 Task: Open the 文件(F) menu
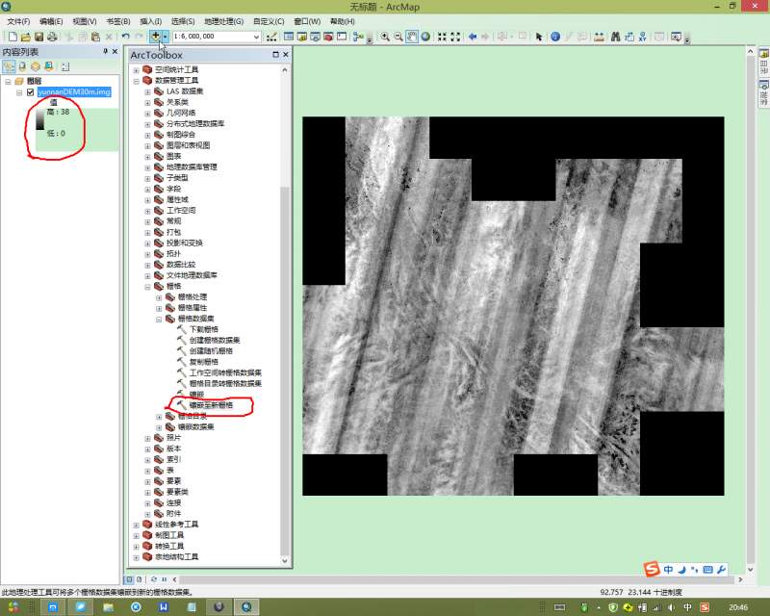(x=18, y=21)
